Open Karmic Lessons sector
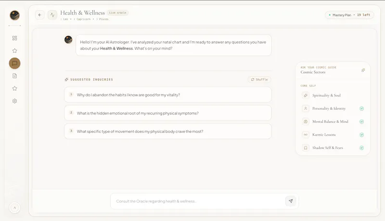 [x=333, y=134]
